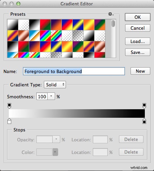This screenshot has width=154, height=171.
Task: Choose the Foreground to Transparent checkered preset
Action: click(23, 25)
